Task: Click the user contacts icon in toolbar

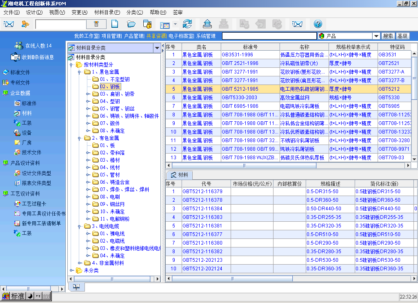Action: pyautogui.click(x=25, y=24)
